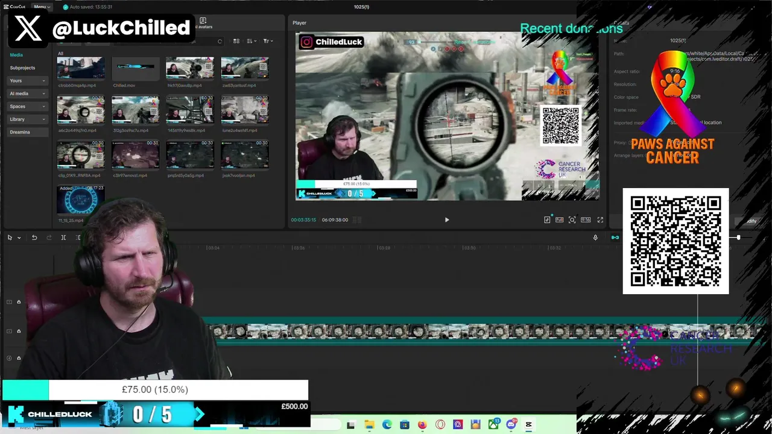Select the Chilled.mov thumbnail
The width and height of the screenshot is (772, 434).
click(135, 69)
